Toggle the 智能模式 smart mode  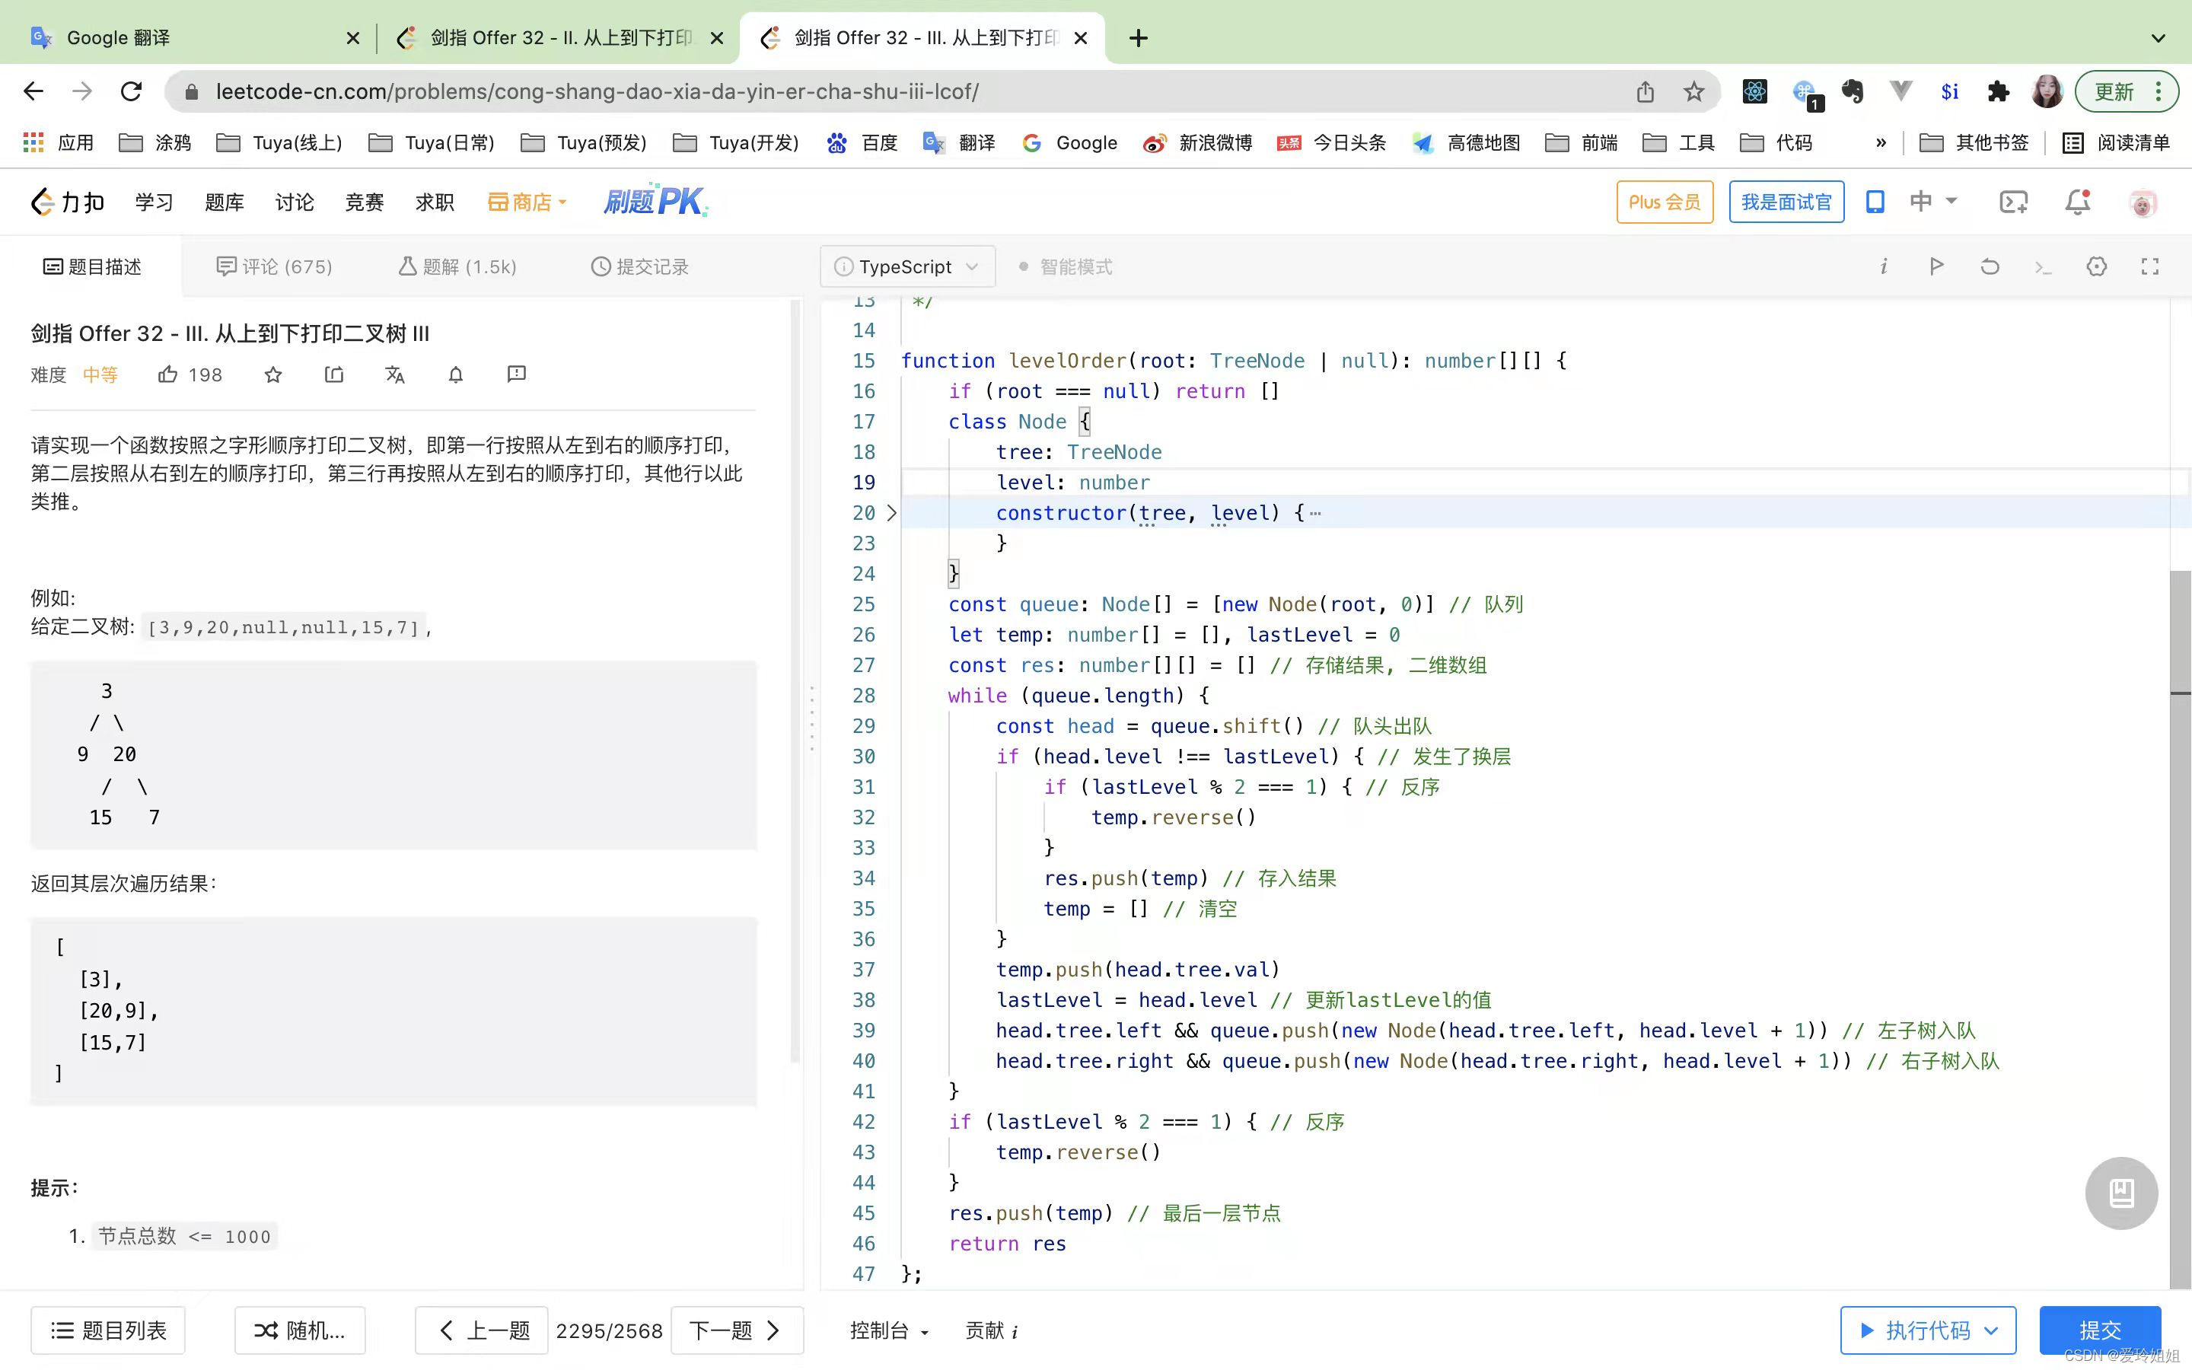tap(1066, 266)
